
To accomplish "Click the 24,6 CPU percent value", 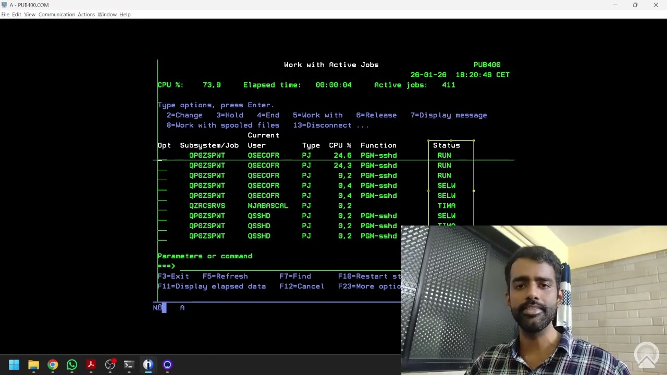I will (343, 155).
